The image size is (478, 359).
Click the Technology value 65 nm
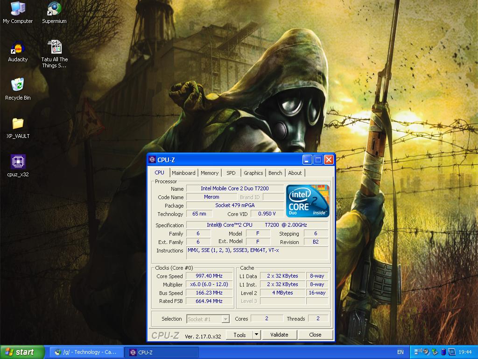(x=199, y=214)
